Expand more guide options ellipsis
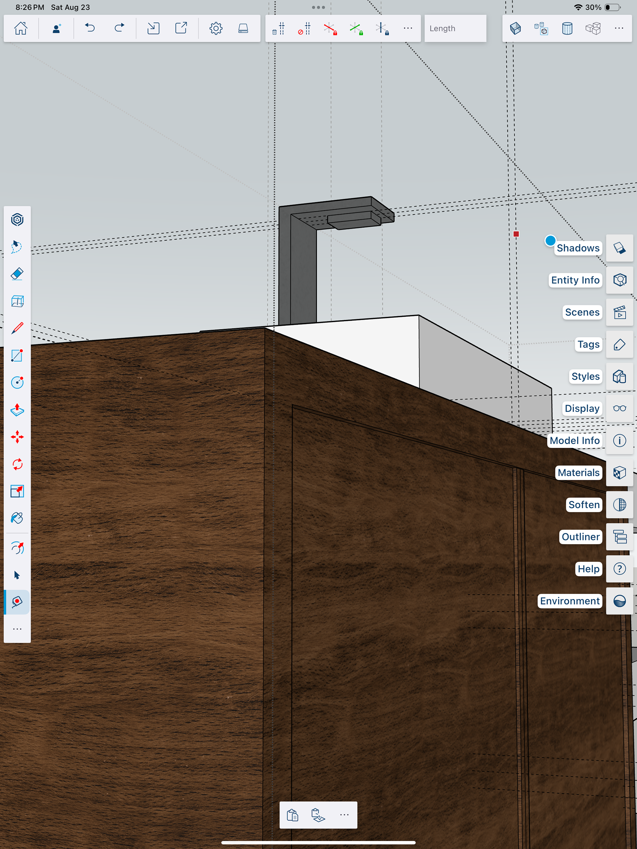Image resolution: width=637 pixels, height=849 pixels. point(408,29)
